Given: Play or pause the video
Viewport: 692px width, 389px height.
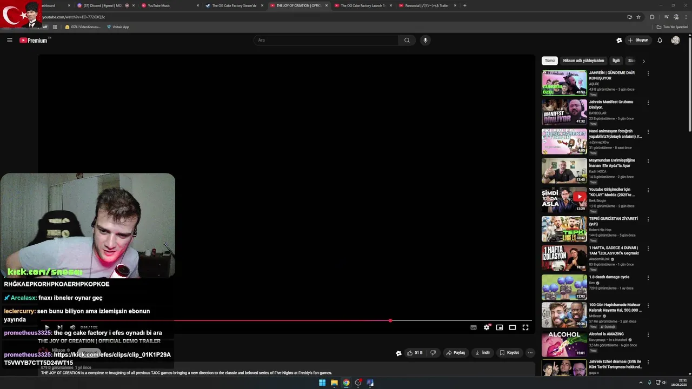Looking at the screenshot, I should (x=47, y=327).
